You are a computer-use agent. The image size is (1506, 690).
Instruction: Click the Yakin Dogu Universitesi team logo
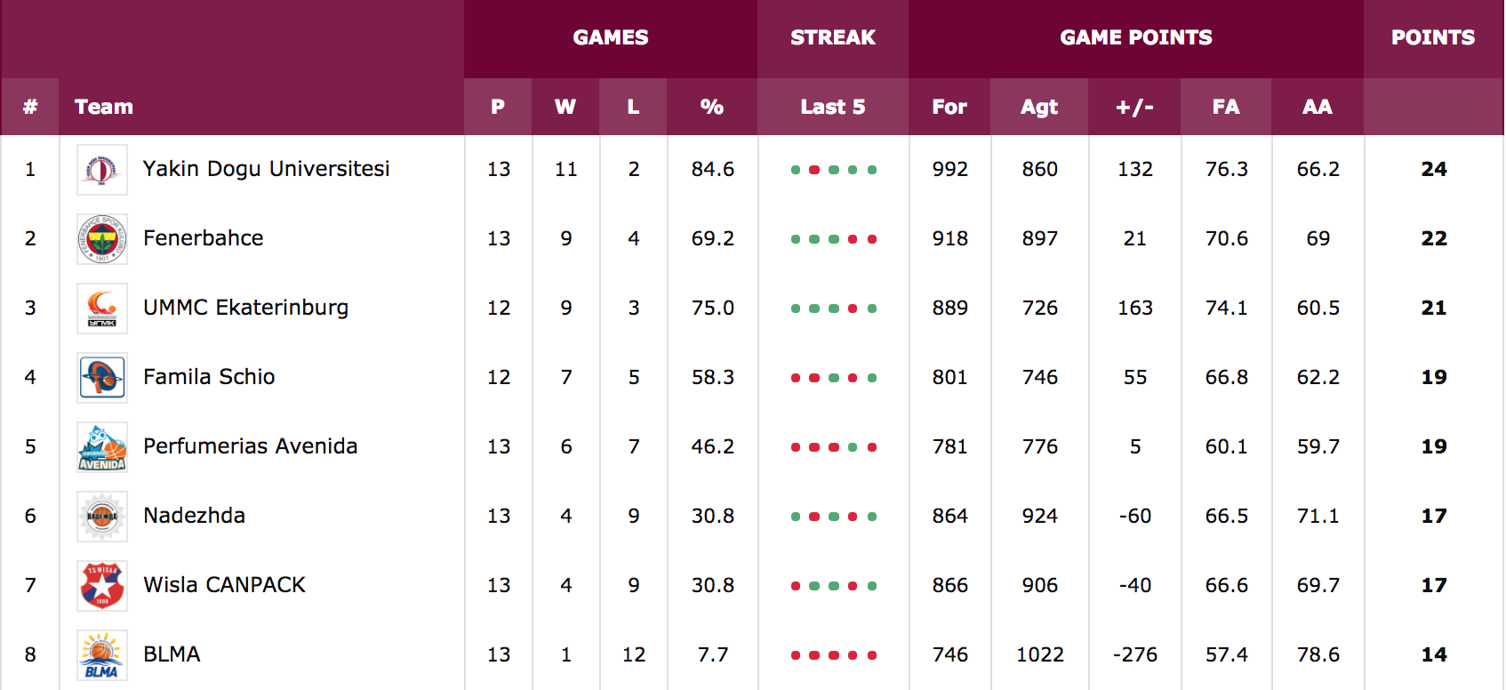(102, 170)
